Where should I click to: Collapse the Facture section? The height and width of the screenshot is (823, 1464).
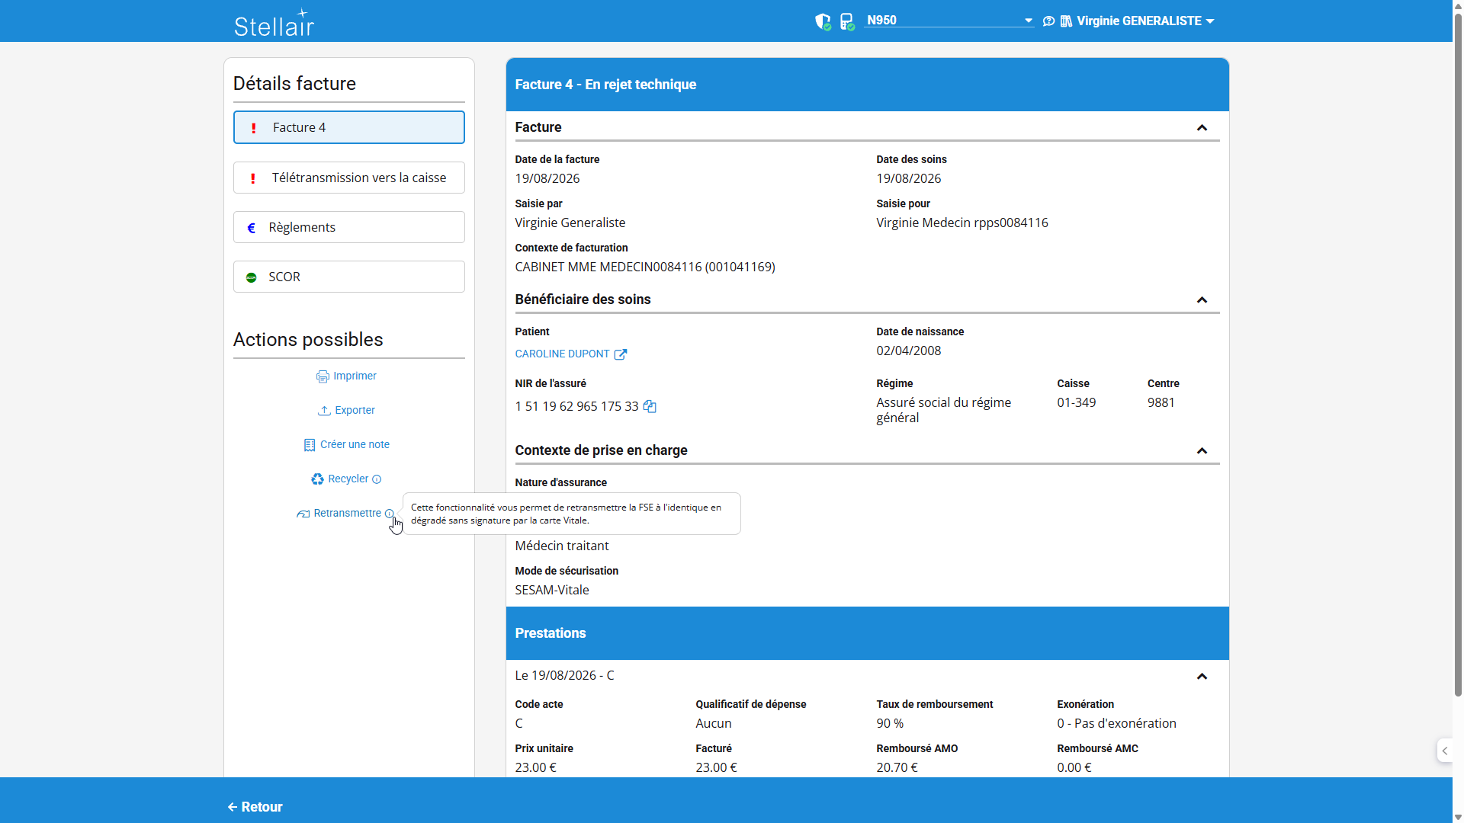coord(1202,128)
